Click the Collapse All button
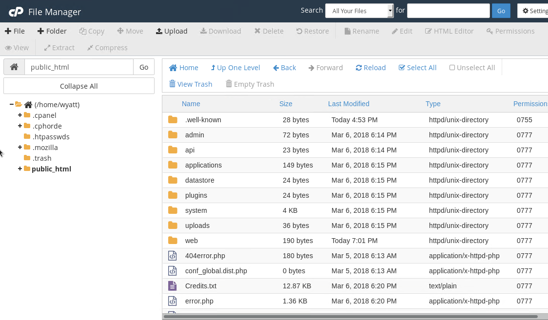 [79, 86]
